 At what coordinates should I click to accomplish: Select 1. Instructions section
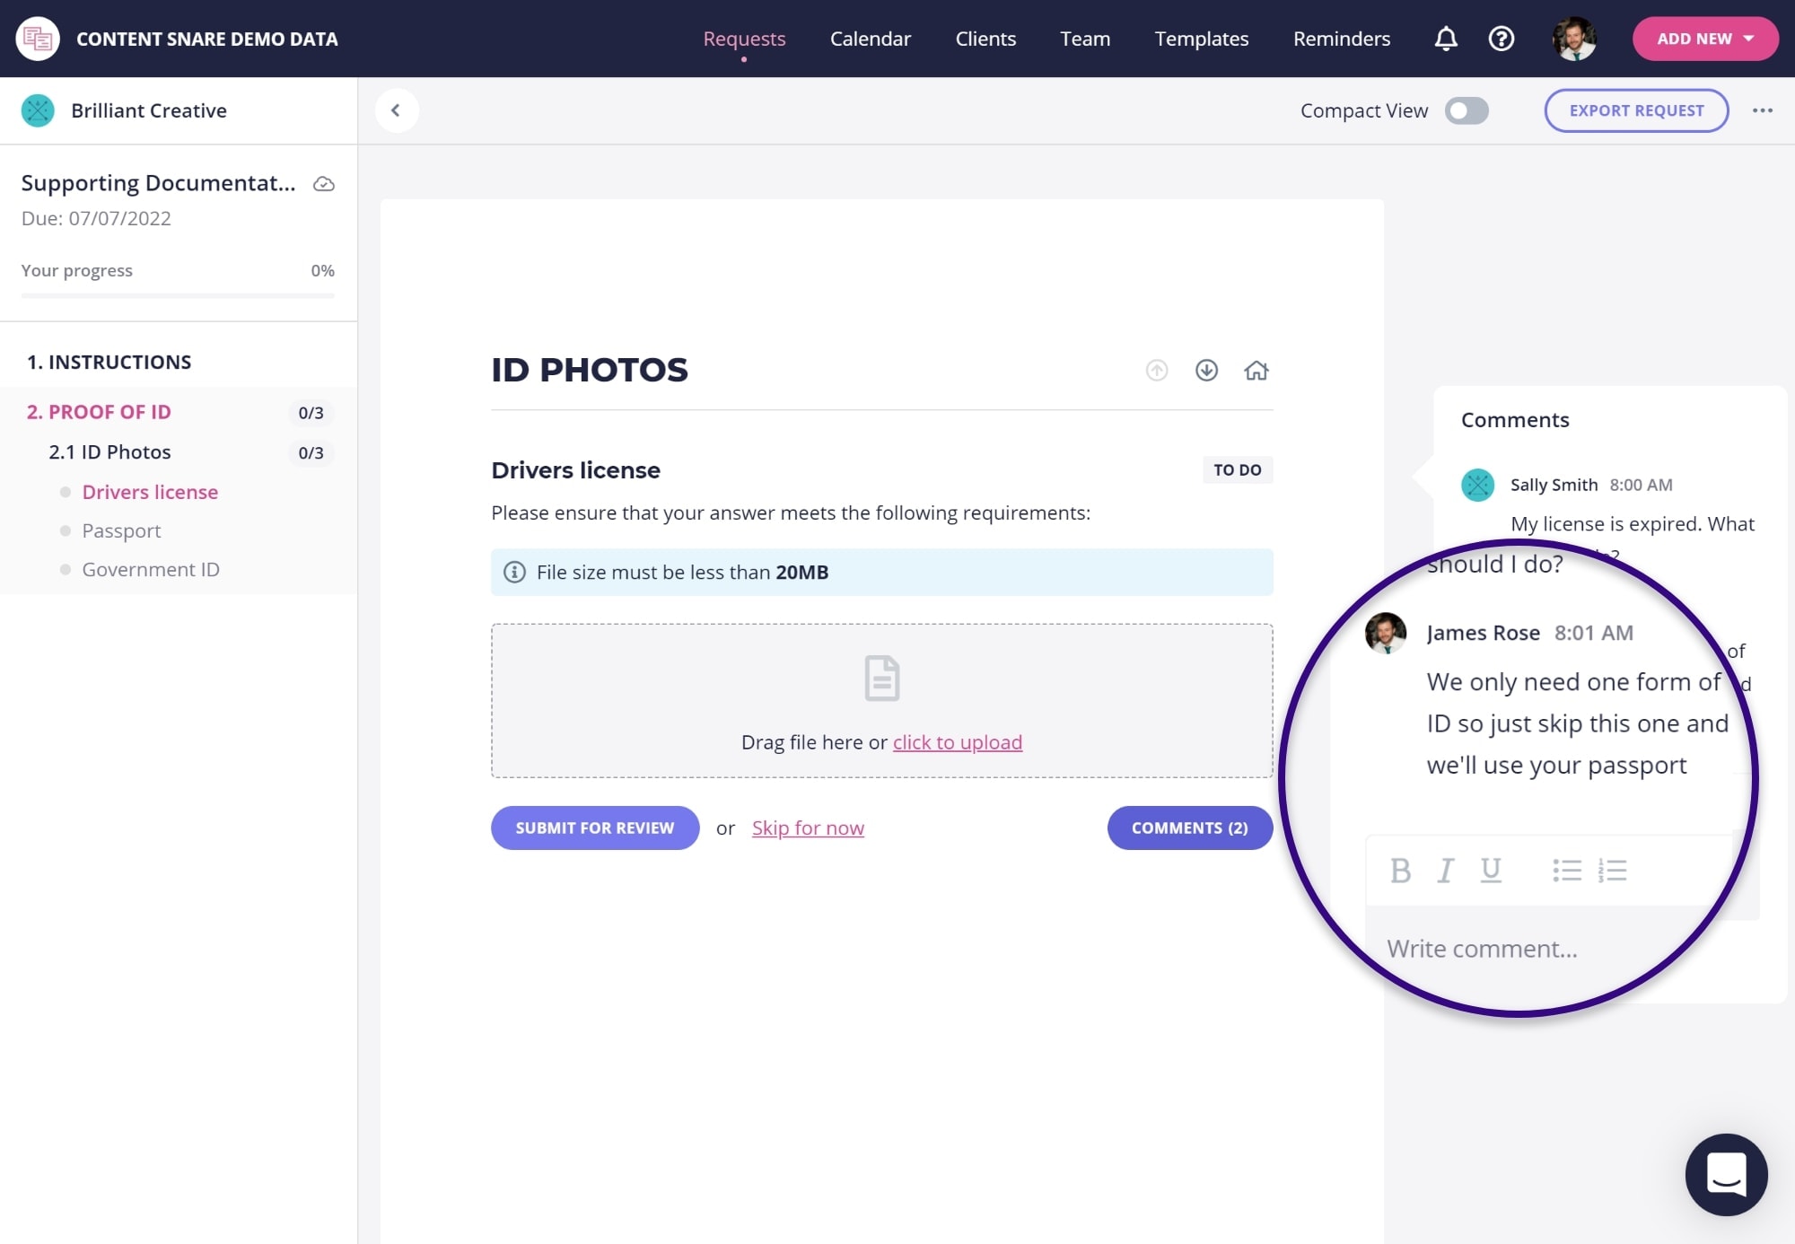(109, 362)
